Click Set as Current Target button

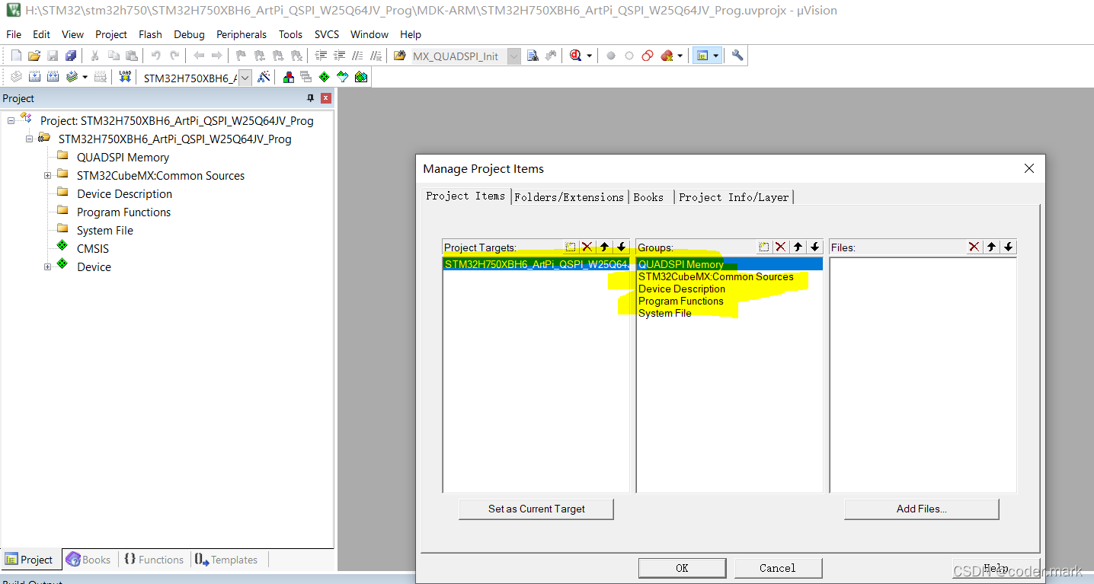click(x=536, y=509)
